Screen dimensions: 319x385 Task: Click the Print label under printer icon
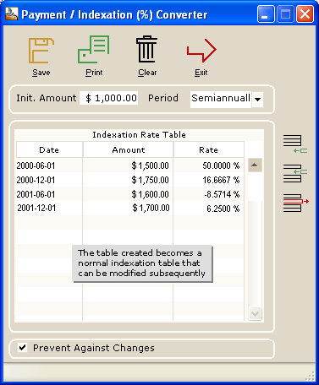tap(94, 73)
